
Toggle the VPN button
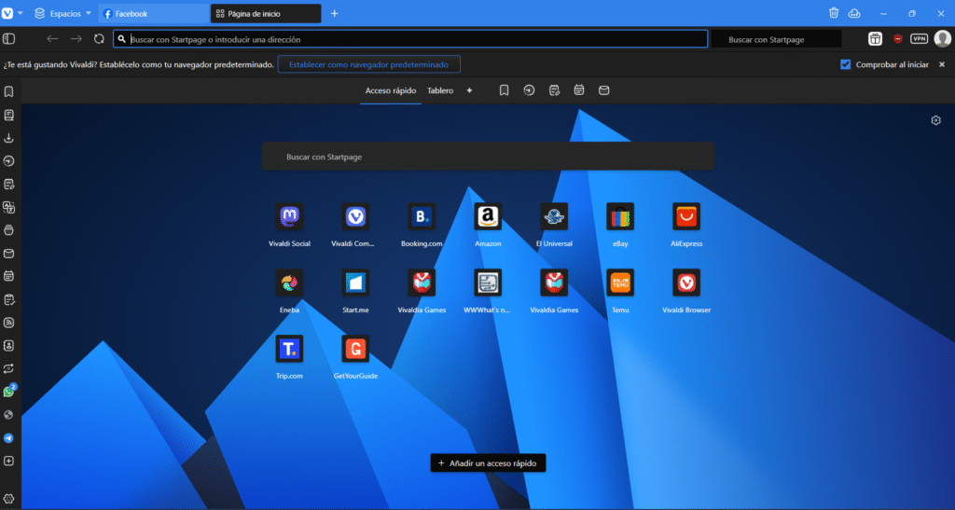click(919, 39)
